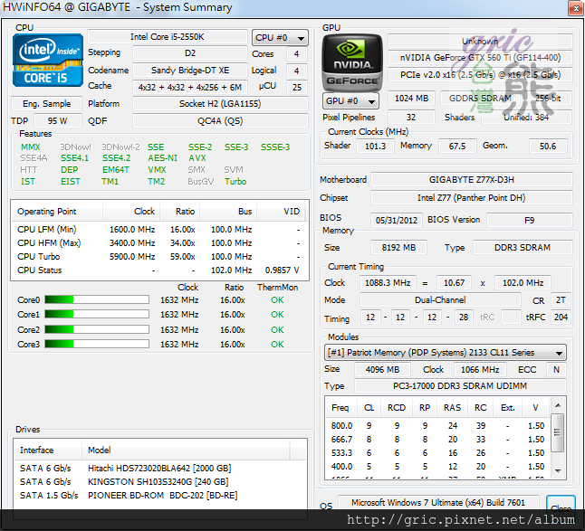Click the Core1 usage bar
585x531 pixels.
coord(97,314)
